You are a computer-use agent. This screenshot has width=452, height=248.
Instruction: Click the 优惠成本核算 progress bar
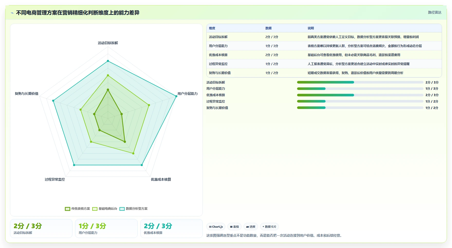(360, 95)
